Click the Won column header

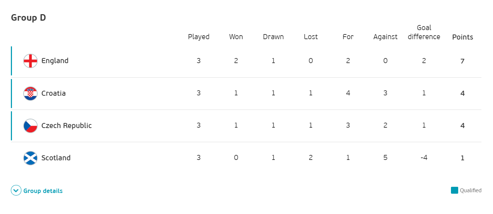pyautogui.click(x=236, y=37)
